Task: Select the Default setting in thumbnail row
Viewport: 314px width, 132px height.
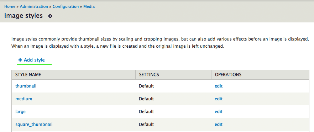Action: (x=146, y=86)
